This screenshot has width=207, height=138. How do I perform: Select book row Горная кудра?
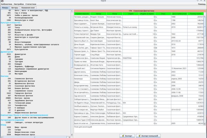coord(139,55)
